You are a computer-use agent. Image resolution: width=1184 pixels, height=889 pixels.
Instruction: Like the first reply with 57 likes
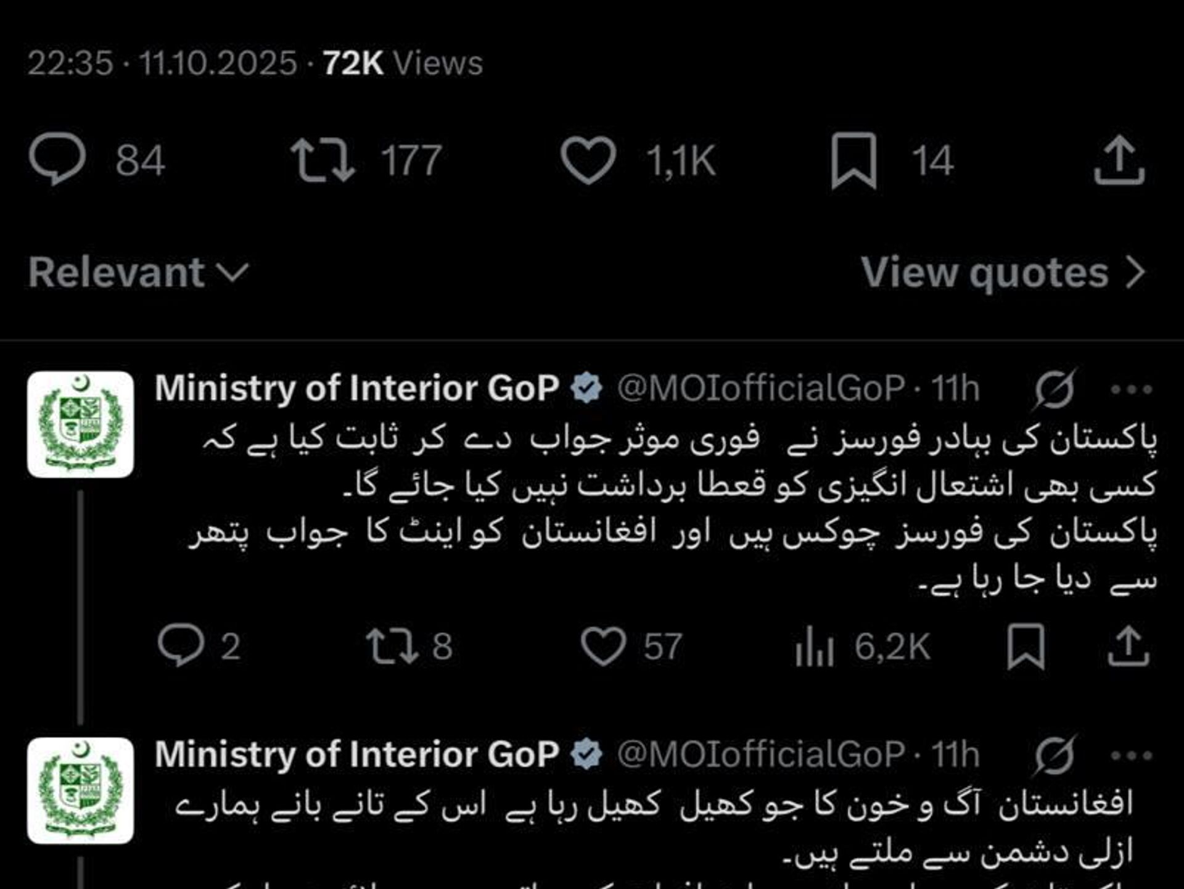602,646
